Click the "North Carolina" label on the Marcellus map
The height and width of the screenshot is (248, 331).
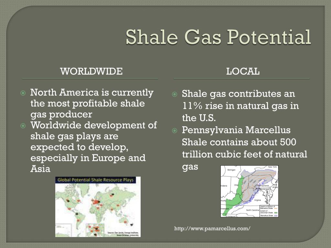[x=252, y=210]
